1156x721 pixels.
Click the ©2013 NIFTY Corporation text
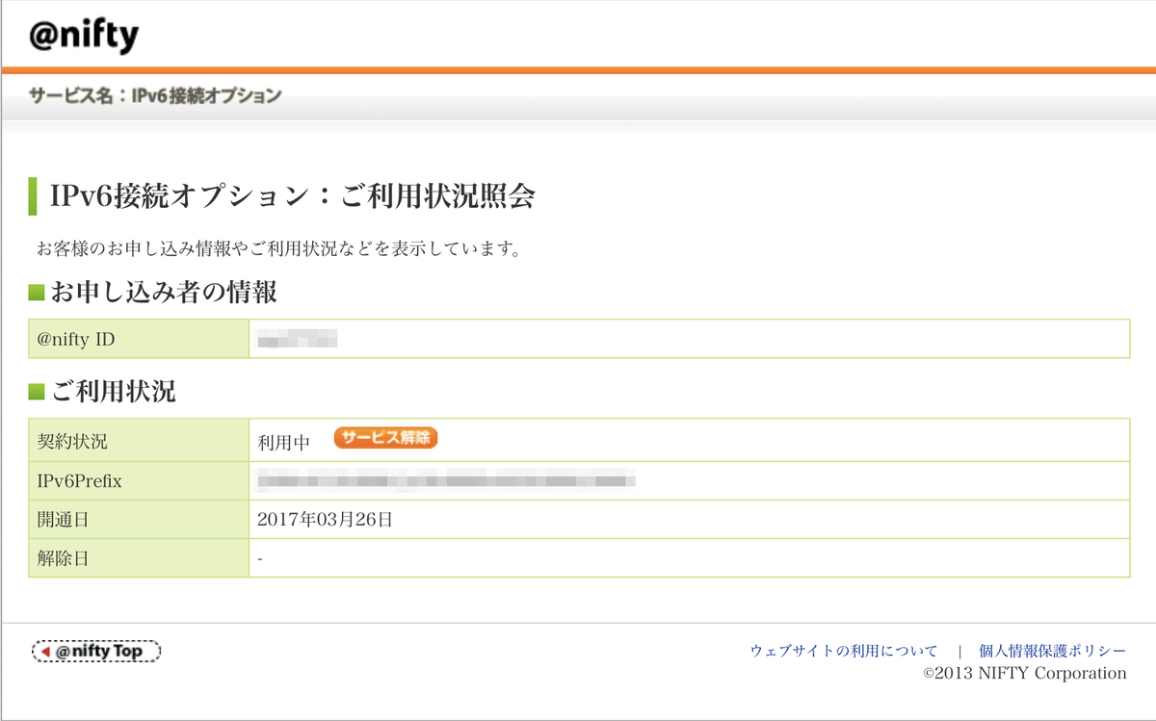1025,674
